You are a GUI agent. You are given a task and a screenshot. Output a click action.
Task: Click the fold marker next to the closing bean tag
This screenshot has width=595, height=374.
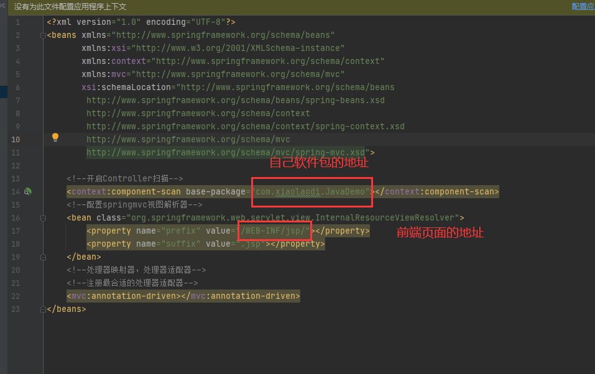click(42, 257)
